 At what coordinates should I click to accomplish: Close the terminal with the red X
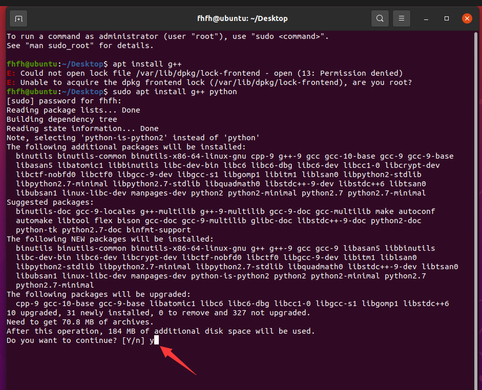coord(467,18)
